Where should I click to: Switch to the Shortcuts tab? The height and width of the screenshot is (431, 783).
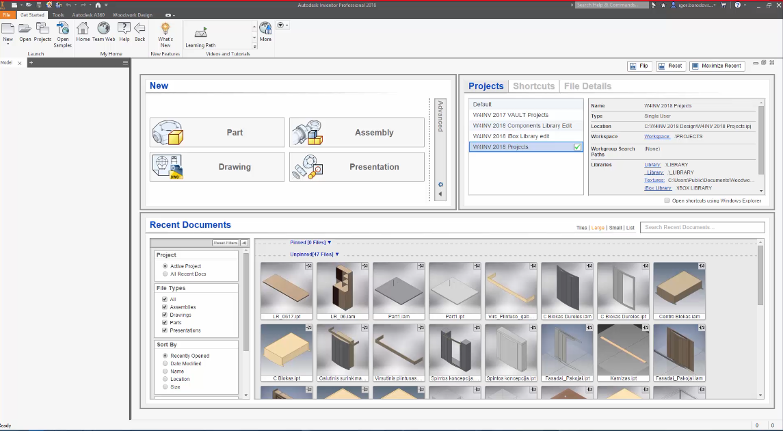[534, 86]
